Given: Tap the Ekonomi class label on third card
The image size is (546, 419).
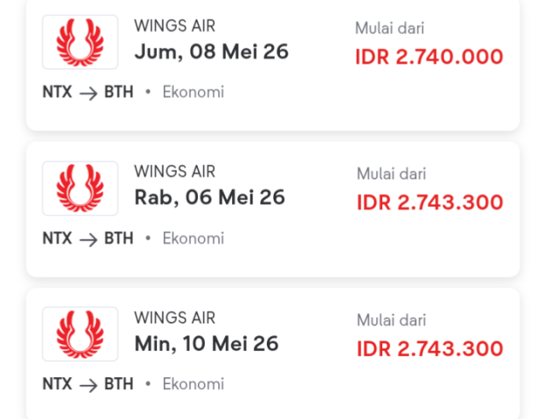Looking at the screenshot, I should 194,384.
